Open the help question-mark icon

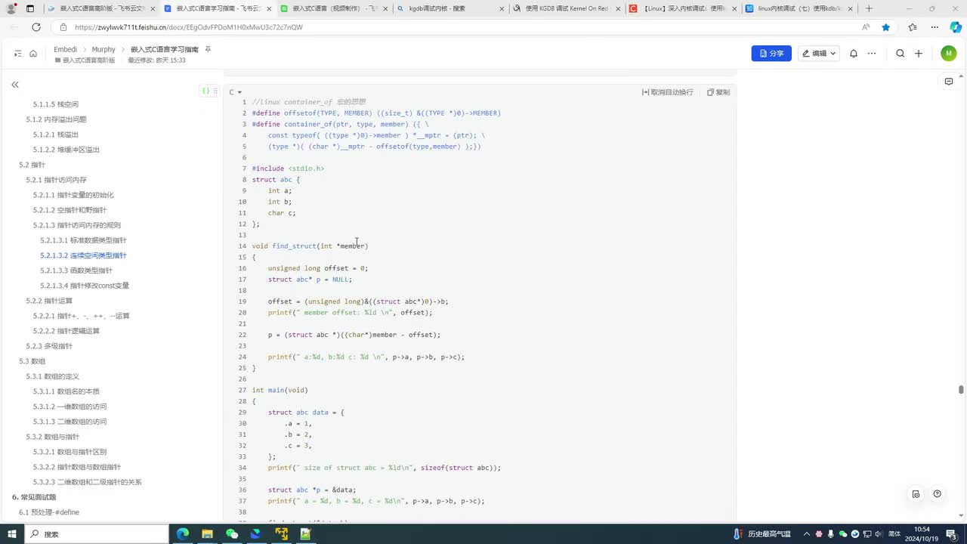point(937,494)
